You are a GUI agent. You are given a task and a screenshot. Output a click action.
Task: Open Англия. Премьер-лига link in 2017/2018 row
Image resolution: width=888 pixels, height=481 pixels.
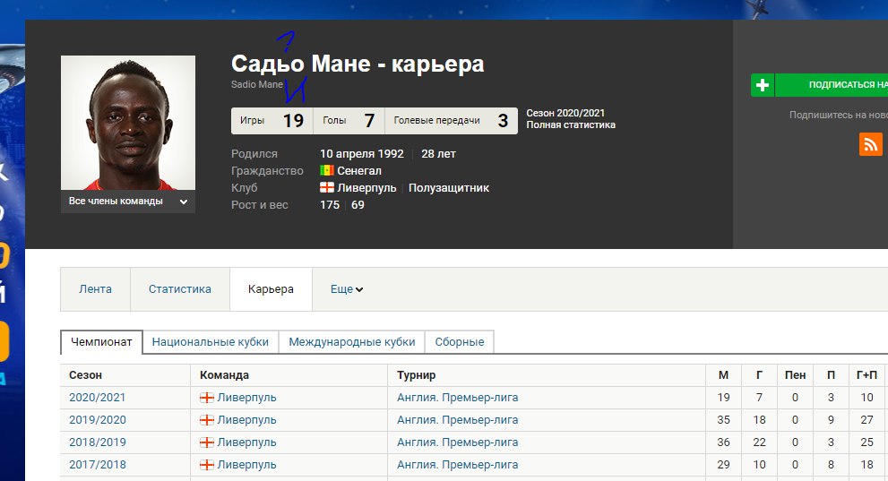458,465
